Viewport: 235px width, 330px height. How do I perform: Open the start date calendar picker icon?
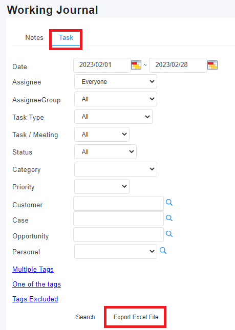pyautogui.click(x=136, y=65)
